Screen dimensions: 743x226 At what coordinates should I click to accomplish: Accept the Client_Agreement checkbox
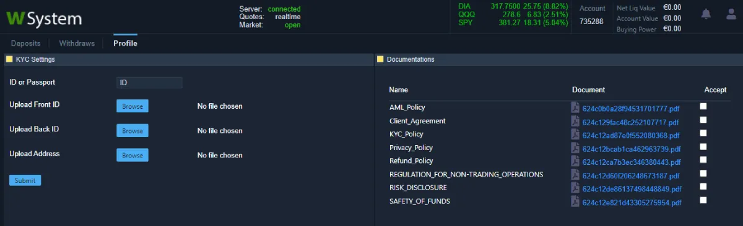click(x=703, y=120)
